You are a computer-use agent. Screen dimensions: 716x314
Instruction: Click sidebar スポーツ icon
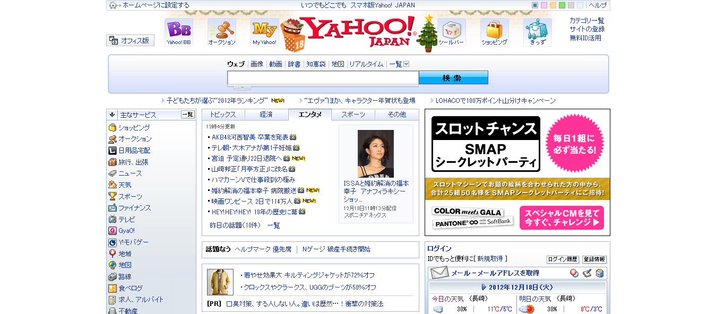point(113,197)
